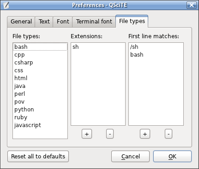Switch to the General tab
The image size is (199, 169).
(21, 22)
